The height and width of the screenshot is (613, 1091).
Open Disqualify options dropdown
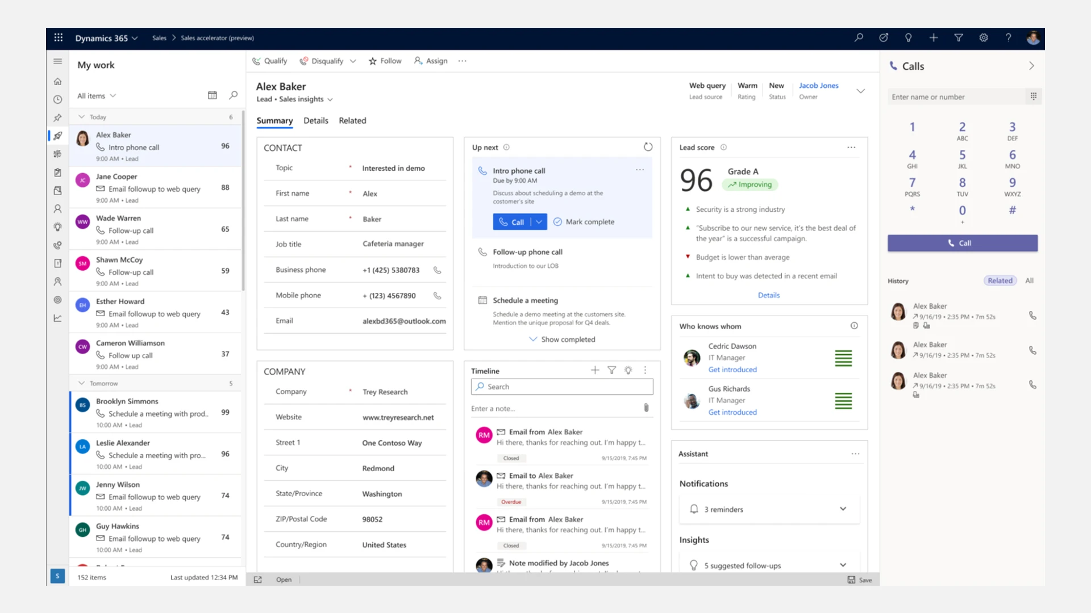pos(353,61)
